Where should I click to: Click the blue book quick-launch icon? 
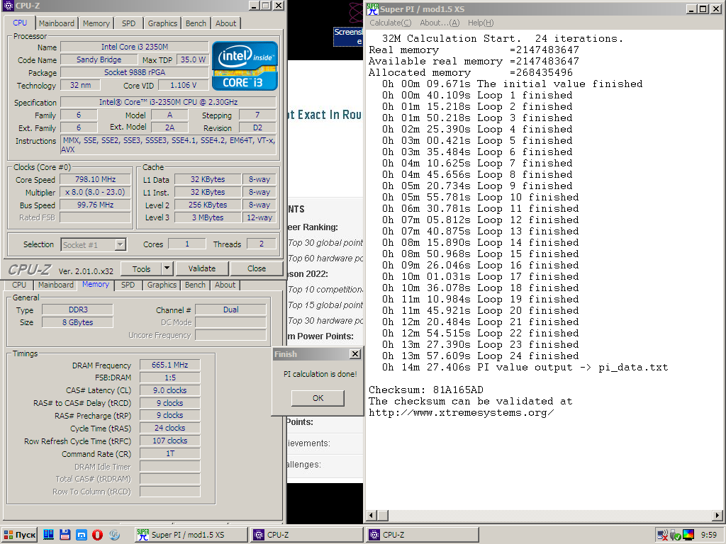49,535
